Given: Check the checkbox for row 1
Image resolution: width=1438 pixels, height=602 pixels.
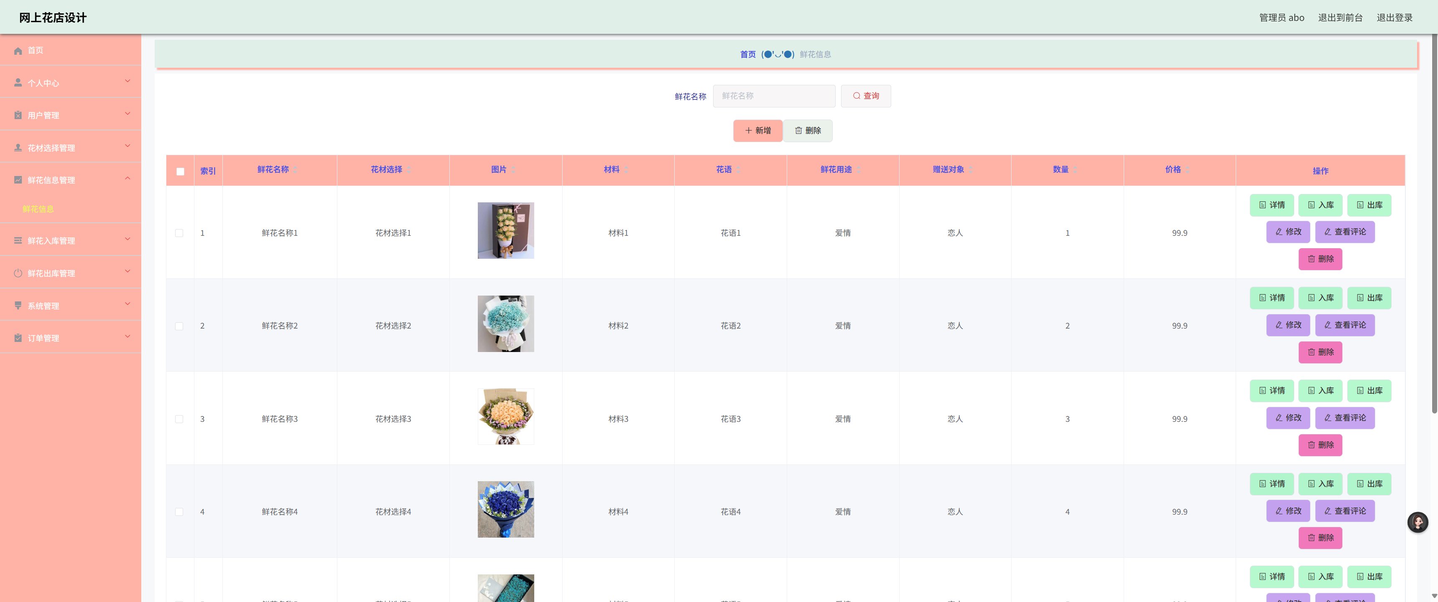Looking at the screenshot, I should point(179,233).
